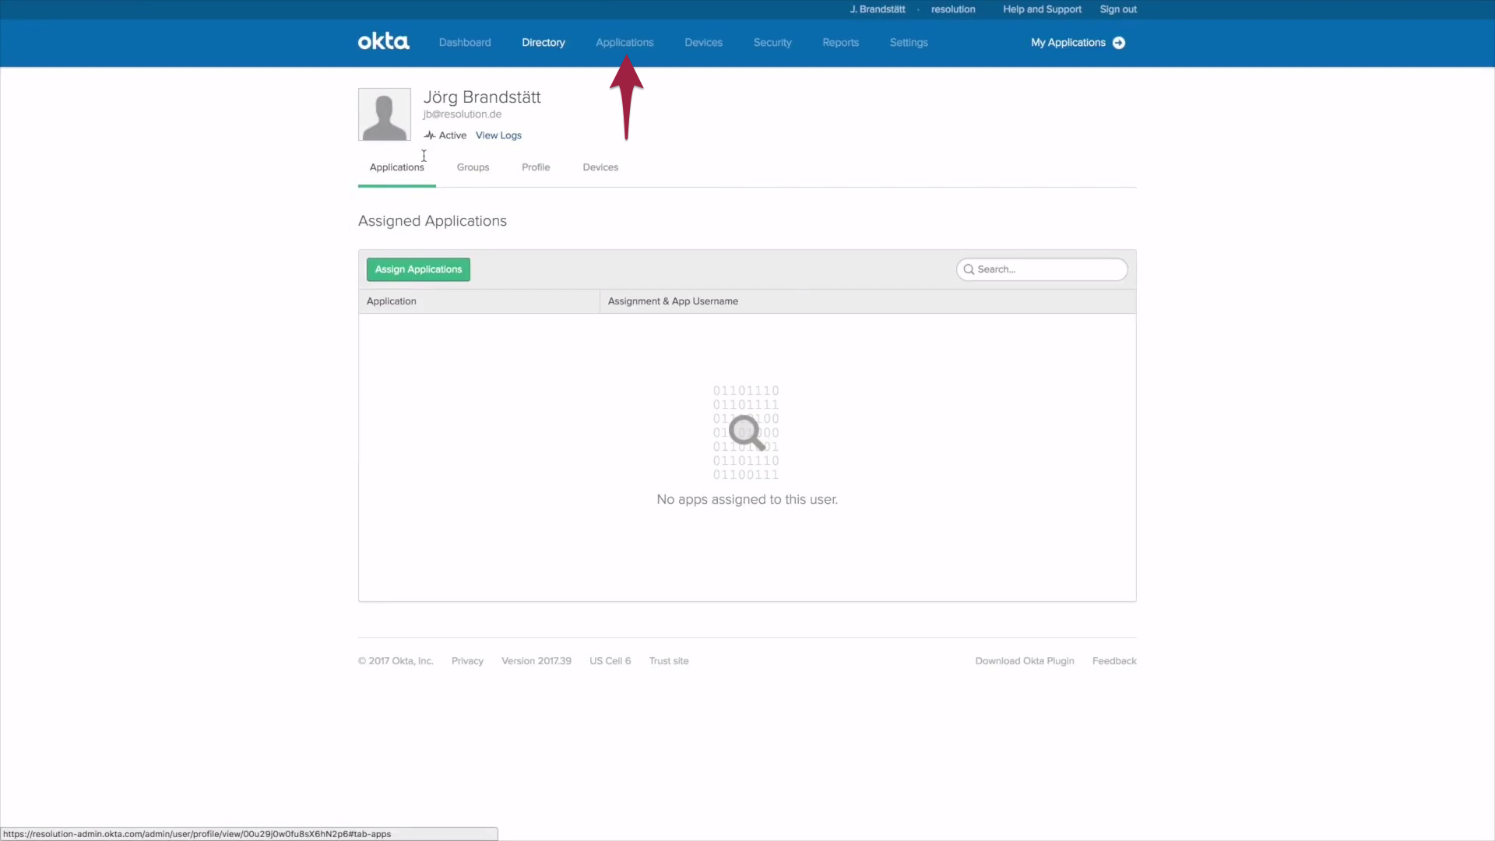Switch to the Devices profile tab
Screen dimensions: 1495x841
tap(600, 167)
